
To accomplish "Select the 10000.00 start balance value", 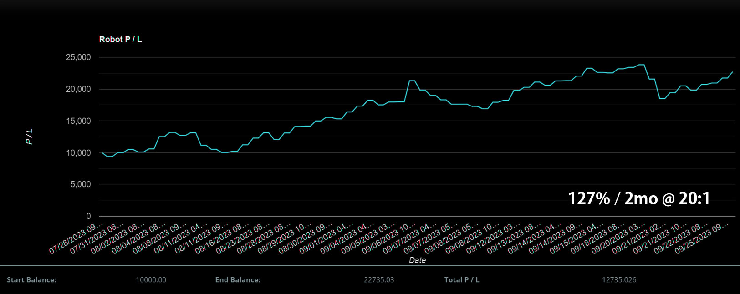I will coord(151,280).
